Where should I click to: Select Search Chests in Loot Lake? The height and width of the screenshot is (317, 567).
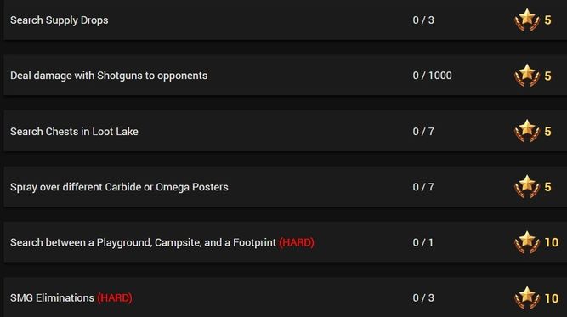(74, 132)
